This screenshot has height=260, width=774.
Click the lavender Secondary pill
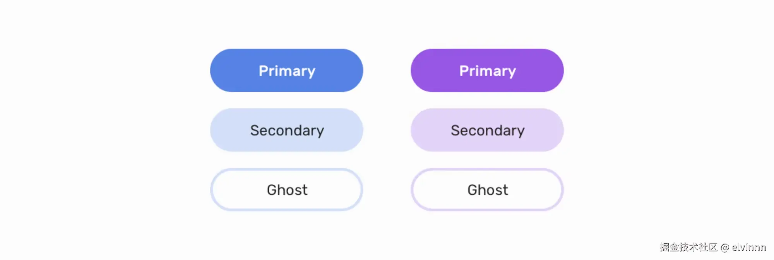(x=487, y=130)
